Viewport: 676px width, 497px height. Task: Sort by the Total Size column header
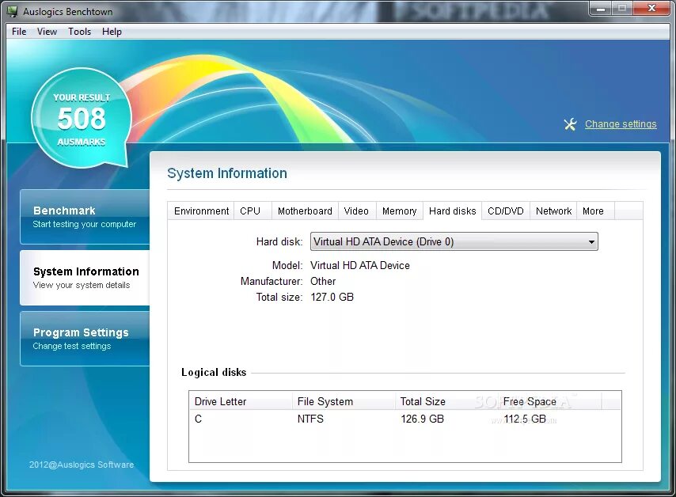point(446,401)
